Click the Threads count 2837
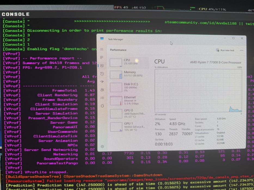The height and width of the screenshot is (190, 254). (173, 134)
